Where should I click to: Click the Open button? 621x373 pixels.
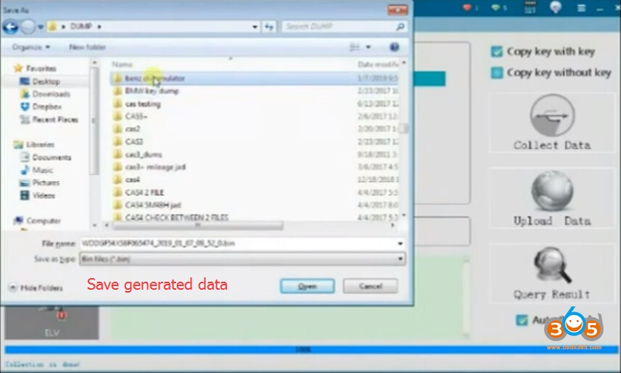tap(308, 286)
